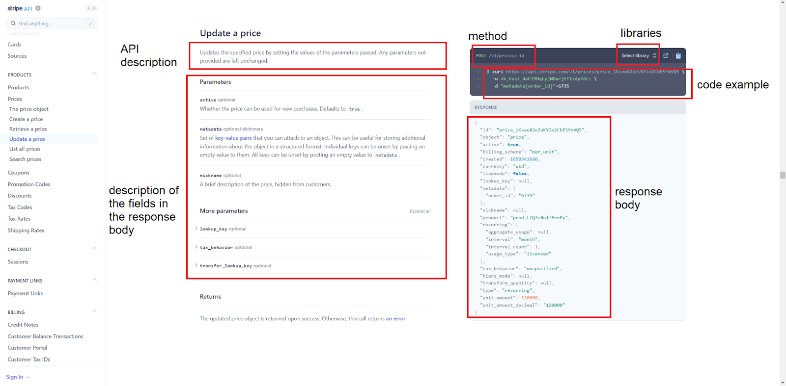Select Create a price in sidebar
This screenshot has height=386, width=786.
pos(26,119)
